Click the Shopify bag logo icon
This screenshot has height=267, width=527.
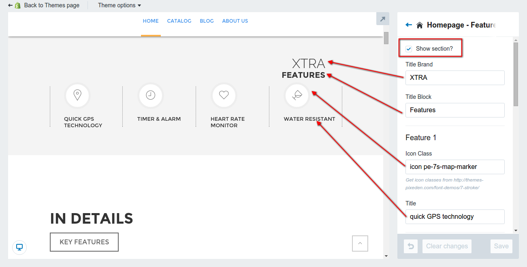(x=18, y=6)
